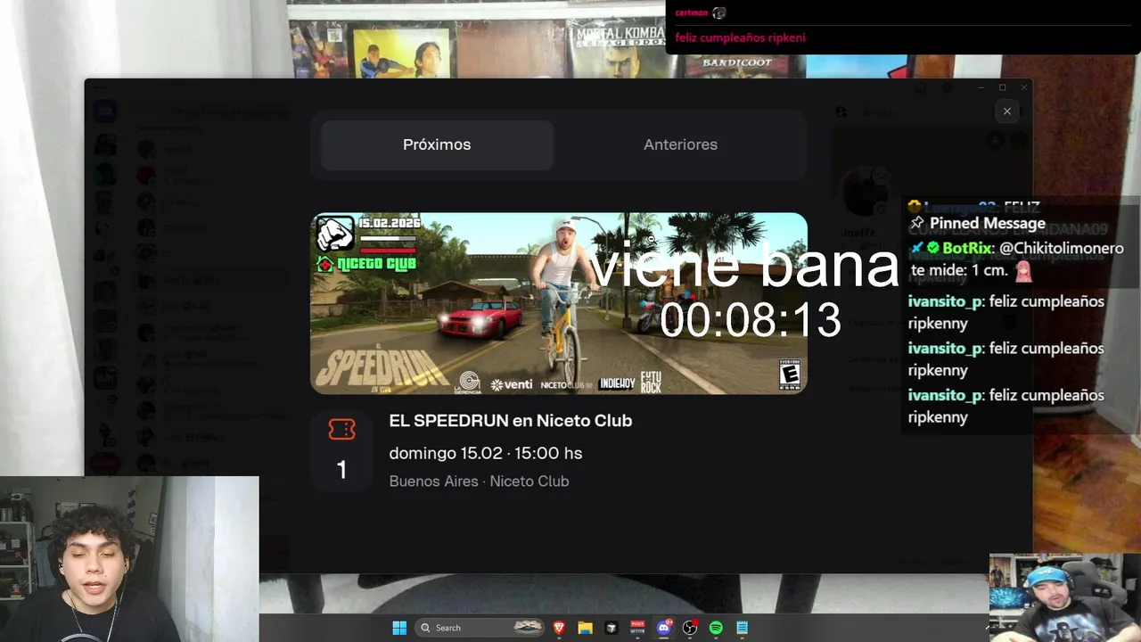
Task: Click the 'EL SPEEDRUN en Niceto Club' title
Action: [510, 421]
